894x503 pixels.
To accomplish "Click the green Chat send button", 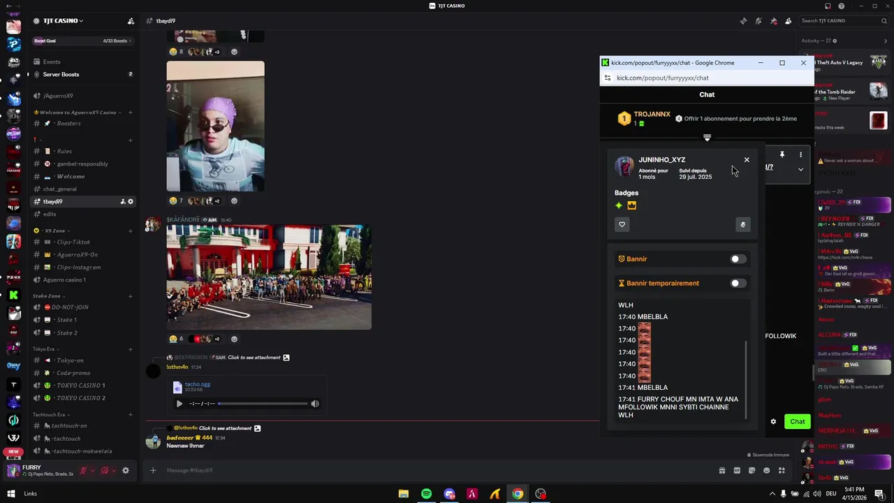I will pos(798,421).
